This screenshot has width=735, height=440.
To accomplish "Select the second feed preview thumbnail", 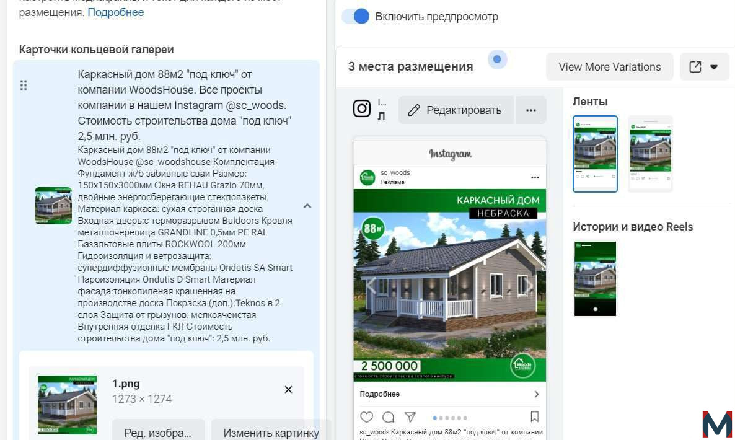I will tap(650, 154).
